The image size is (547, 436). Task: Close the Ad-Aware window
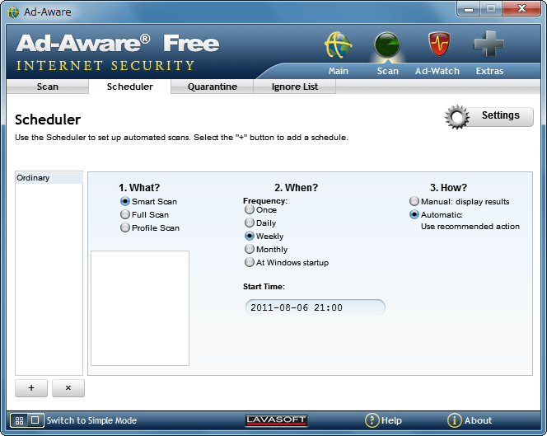click(x=521, y=9)
